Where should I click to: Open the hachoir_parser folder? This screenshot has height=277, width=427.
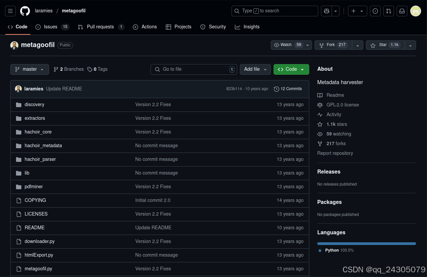pos(40,159)
